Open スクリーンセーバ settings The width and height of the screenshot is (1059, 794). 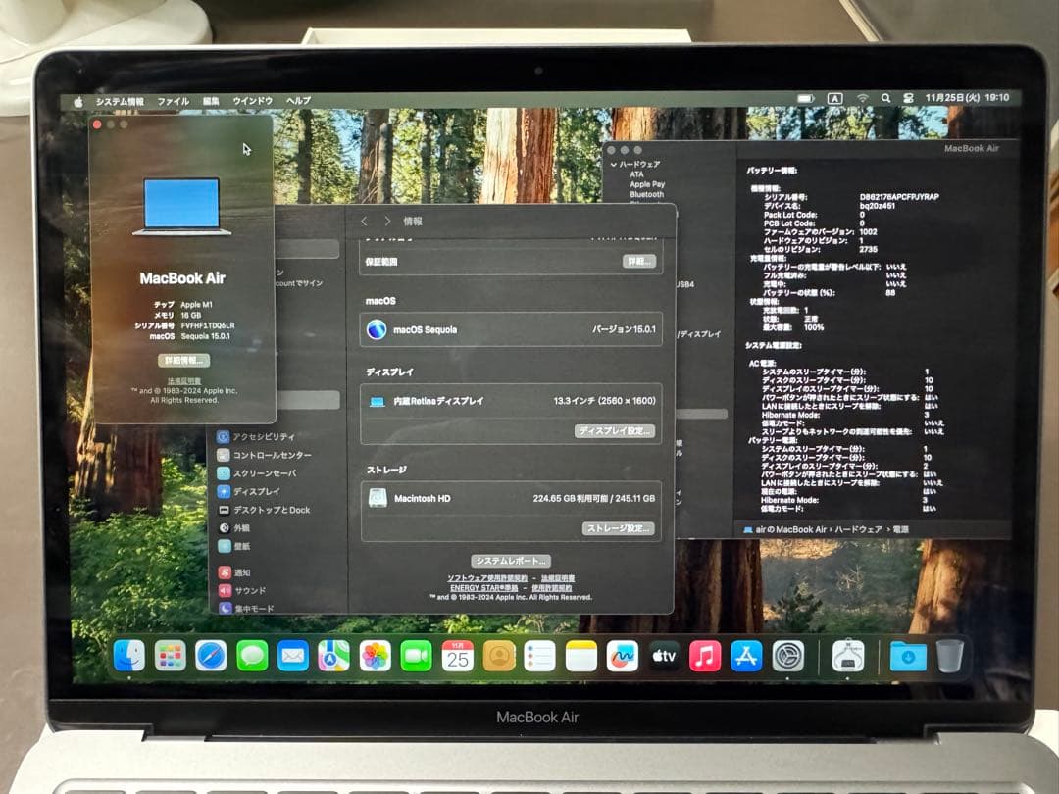[x=257, y=472]
